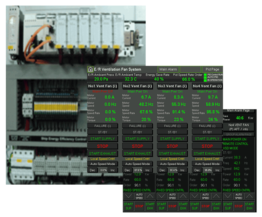Viewport: 262px width, 217px height.
Task: Click red STOP in last back-panel column
Action: pyautogui.click(x=239, y=206)
